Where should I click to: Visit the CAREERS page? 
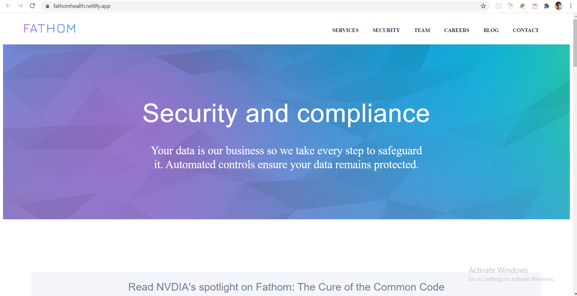point(456,30)
